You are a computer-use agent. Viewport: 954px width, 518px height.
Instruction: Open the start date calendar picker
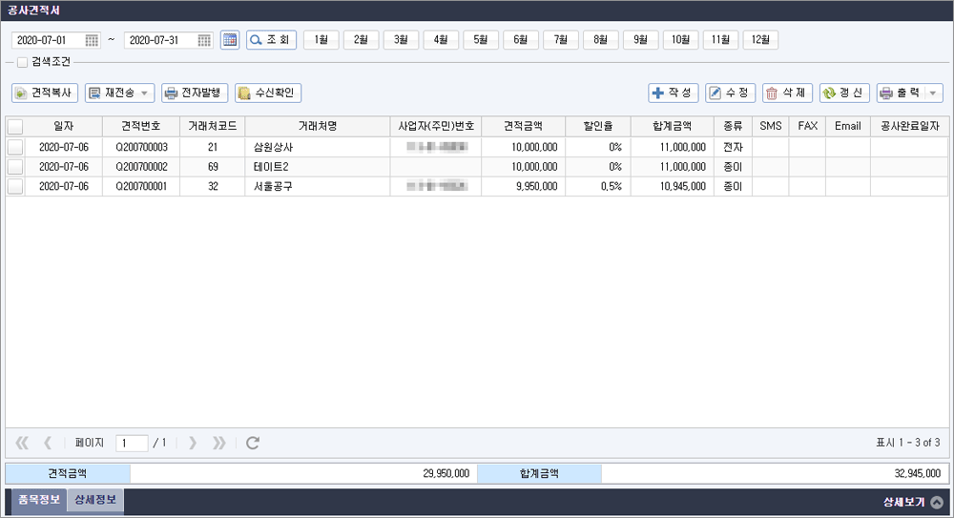(92, 40)
